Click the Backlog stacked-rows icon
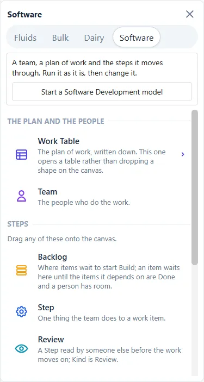The width and height of the screenshot is (204, 382). (21, 271)
